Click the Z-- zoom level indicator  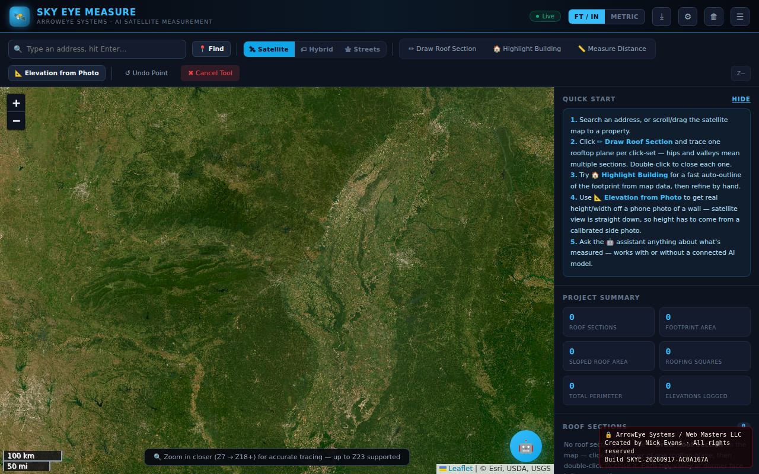click(x=741, y=73)
